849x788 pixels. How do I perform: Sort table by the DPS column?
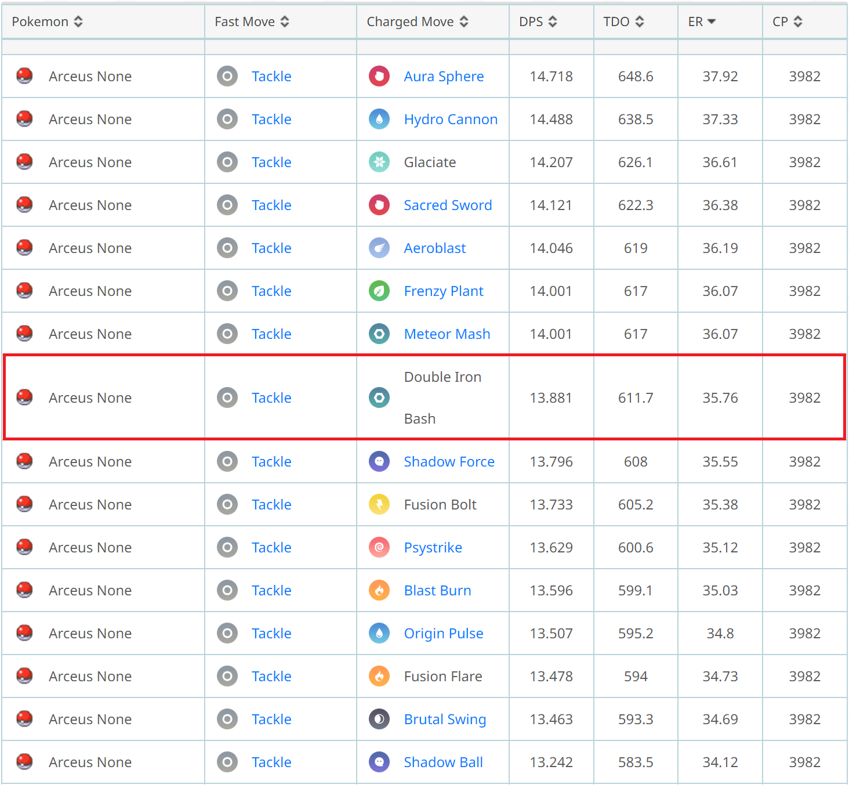(x=538, y=21)
